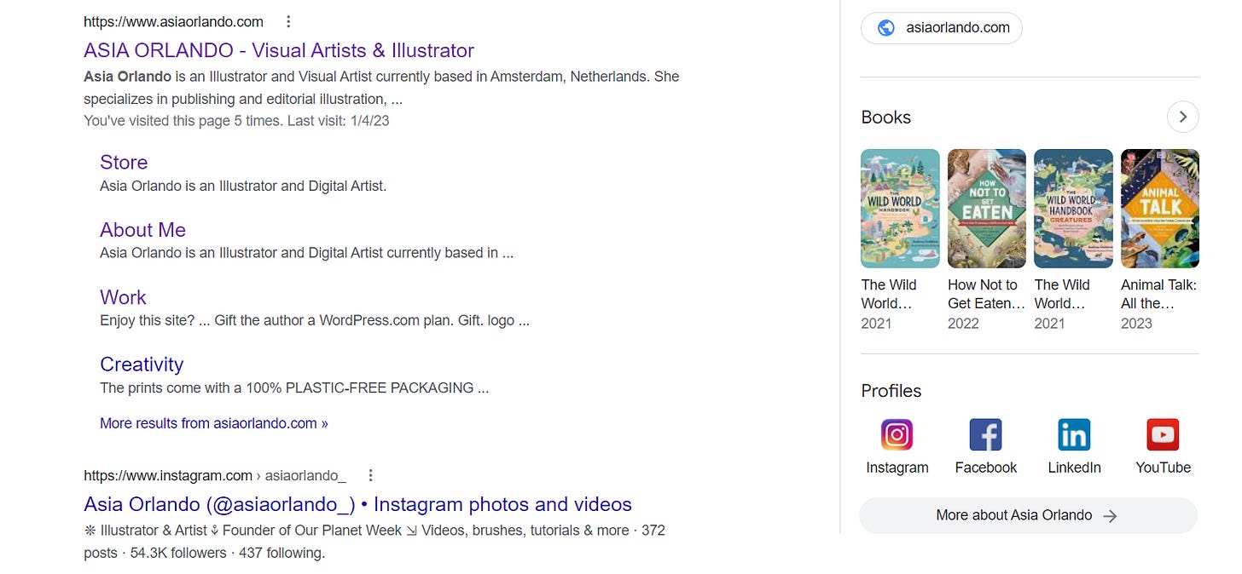The image size is (1242, 574).
Task: Click the Facebook label under Profiles
Action: 985,468
